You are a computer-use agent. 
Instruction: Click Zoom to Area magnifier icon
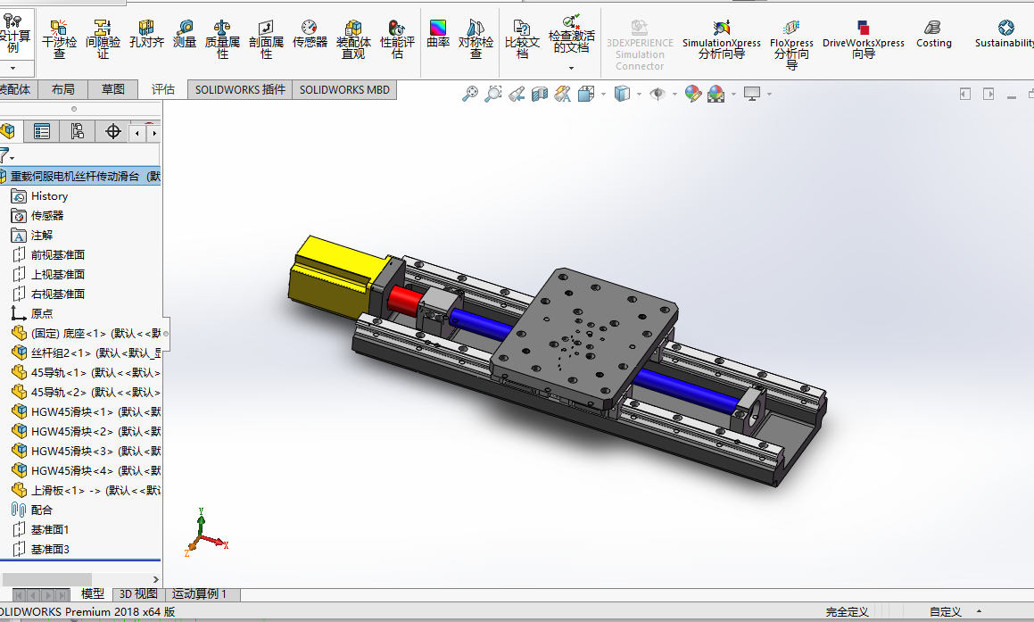[492, 94]
